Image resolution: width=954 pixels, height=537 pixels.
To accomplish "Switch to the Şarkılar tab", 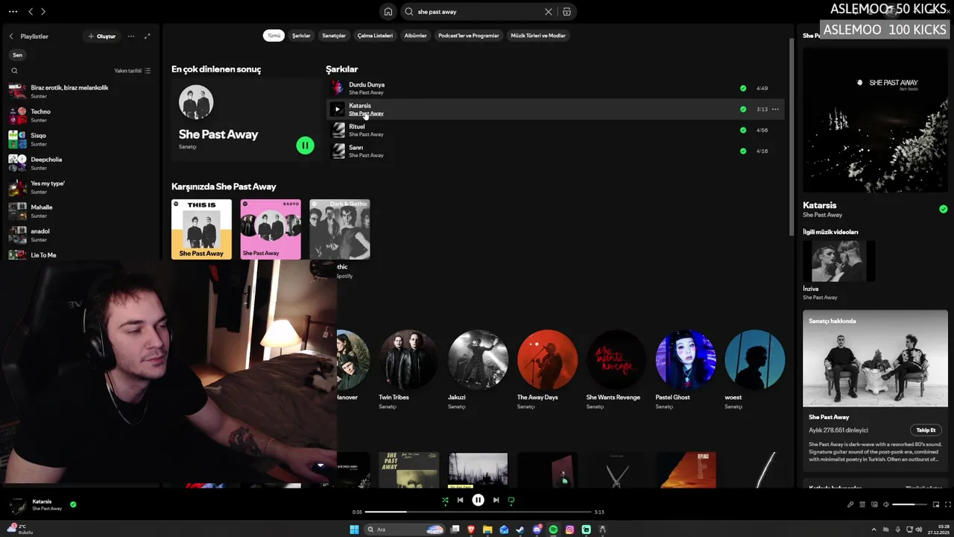I will coord(301,35).
